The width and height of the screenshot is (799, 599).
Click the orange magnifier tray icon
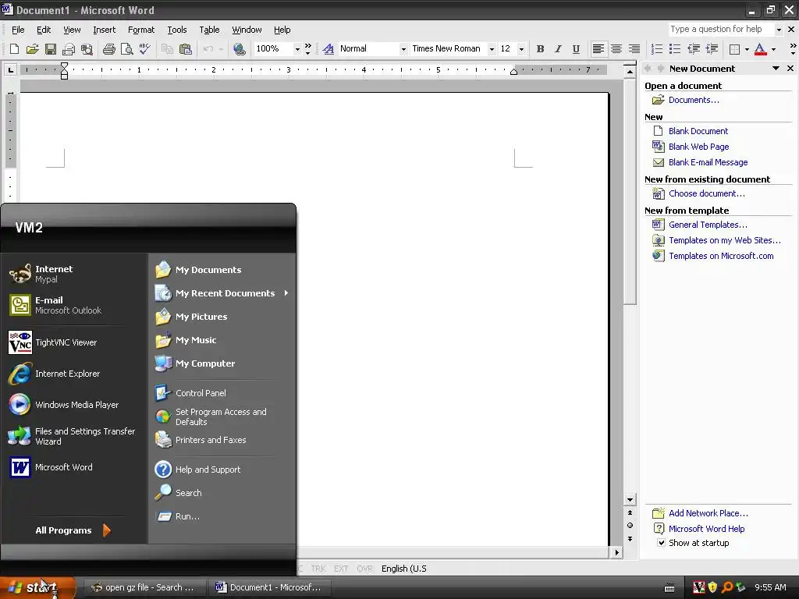pos(727,587)
